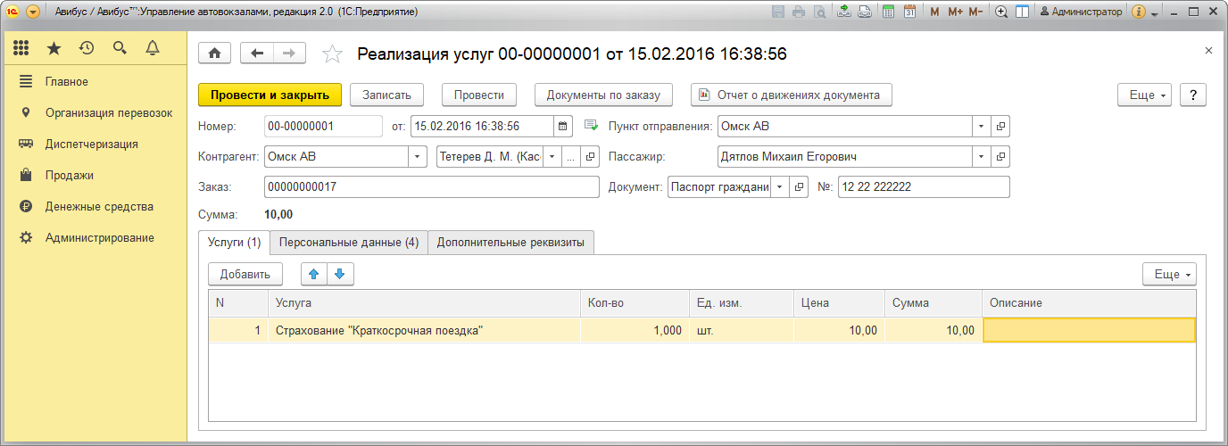
Task: Click the notifications bell icon
Action: coord(152,48)
